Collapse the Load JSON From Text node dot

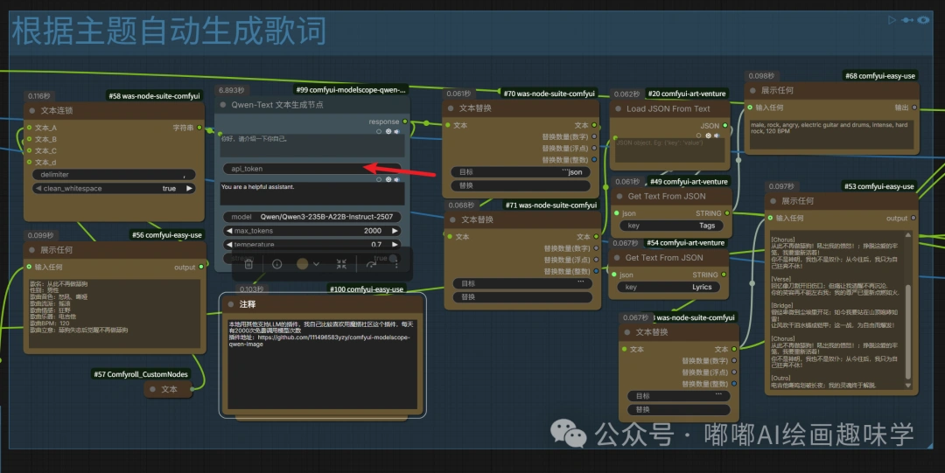(619, 109)
